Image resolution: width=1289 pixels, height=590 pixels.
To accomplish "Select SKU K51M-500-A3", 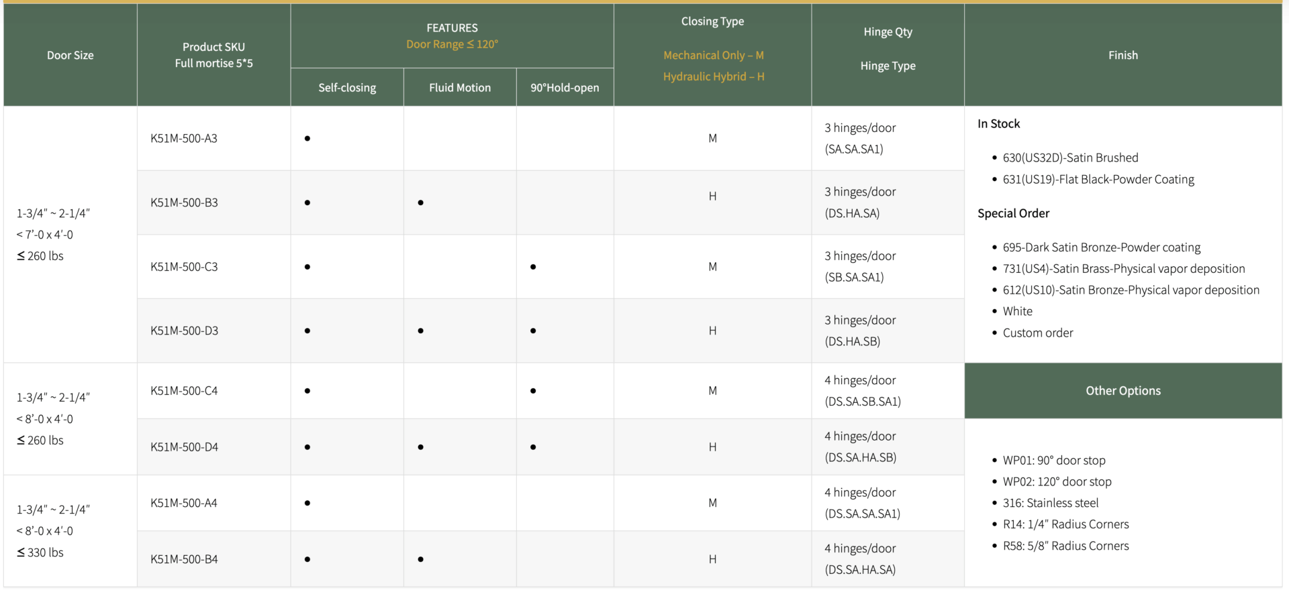I will (184, 138).
